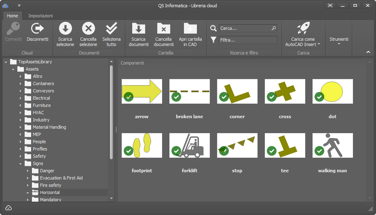
Task: Click the Cancella documenti folder icon
Action: click(163, 29)
